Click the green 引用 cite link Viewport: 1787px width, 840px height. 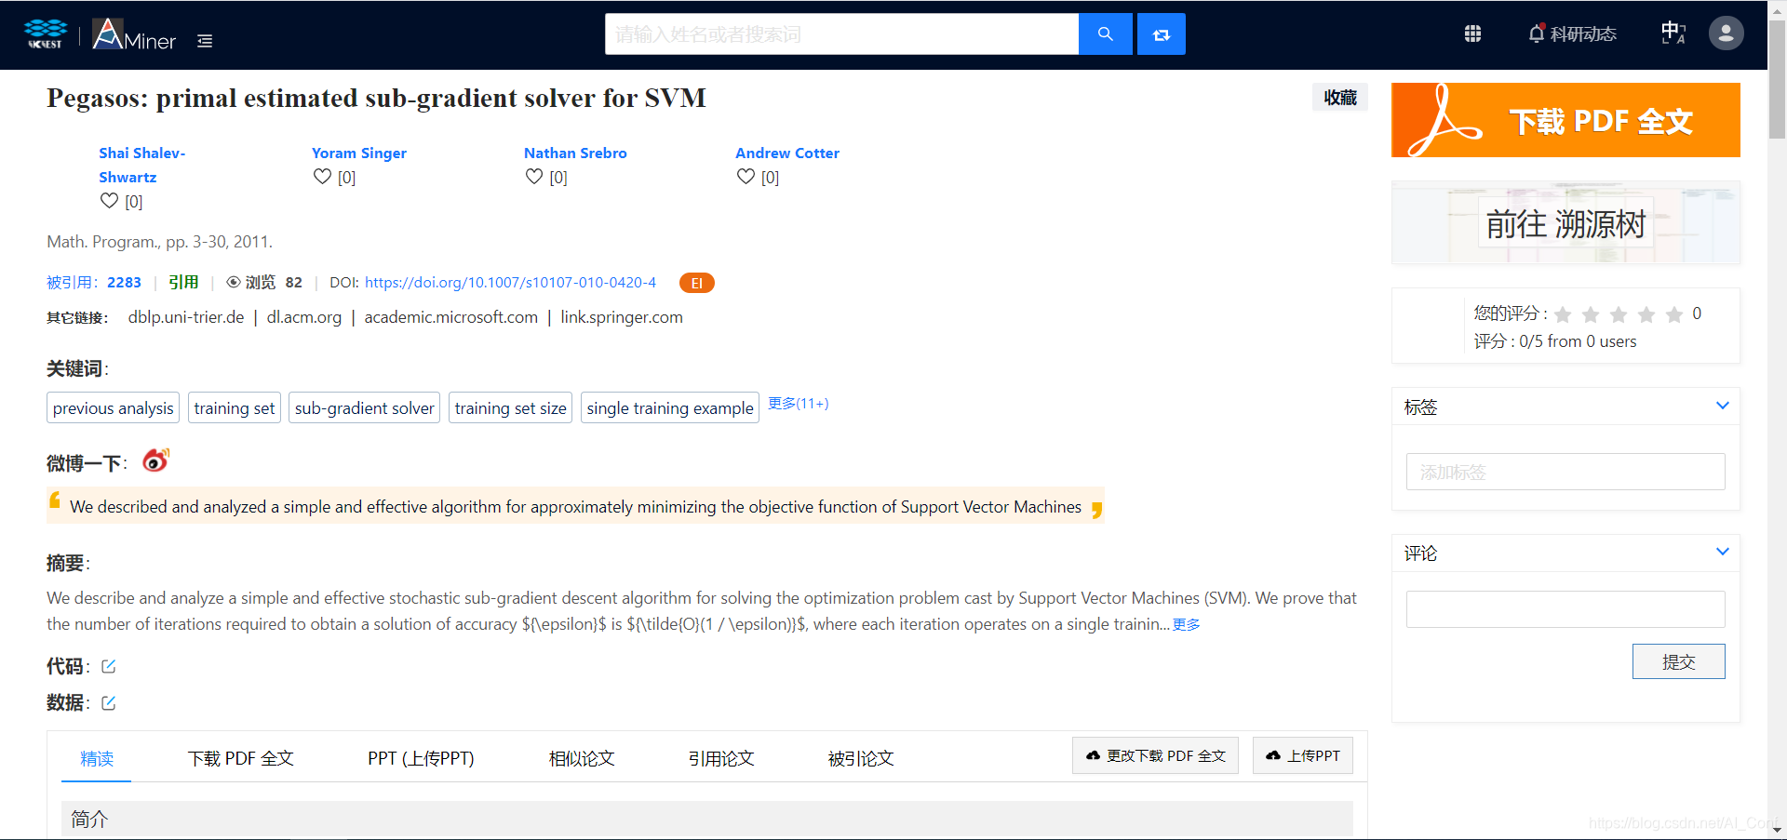pos(183,283)
